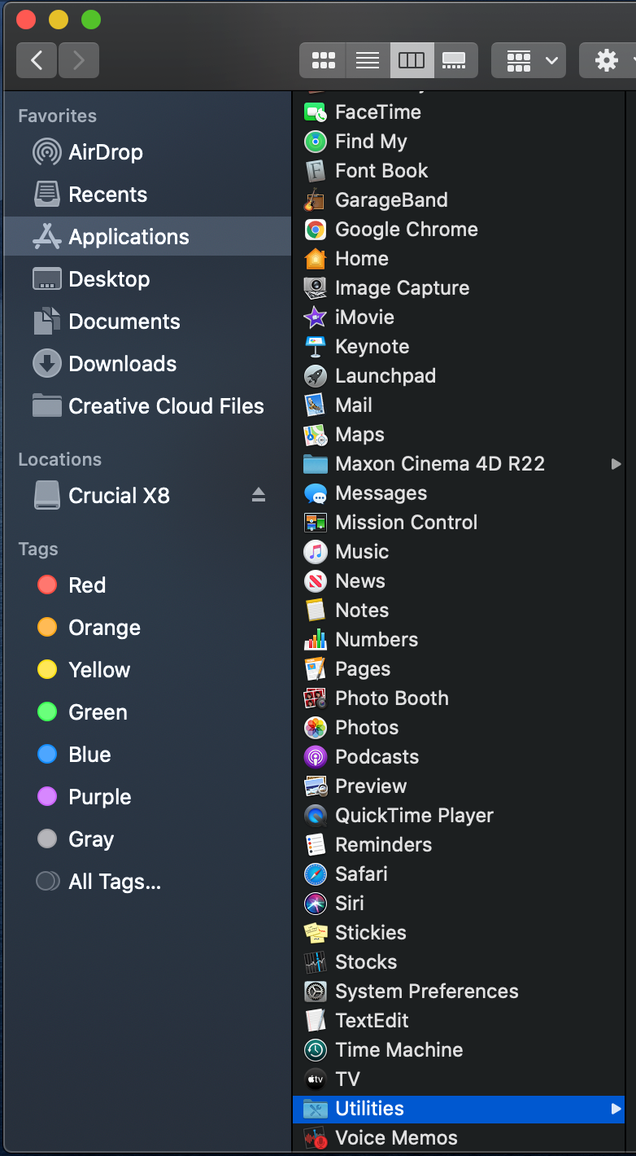Open FaceTime from the list
The image size is (636, 1156).
tap(378, 112)
